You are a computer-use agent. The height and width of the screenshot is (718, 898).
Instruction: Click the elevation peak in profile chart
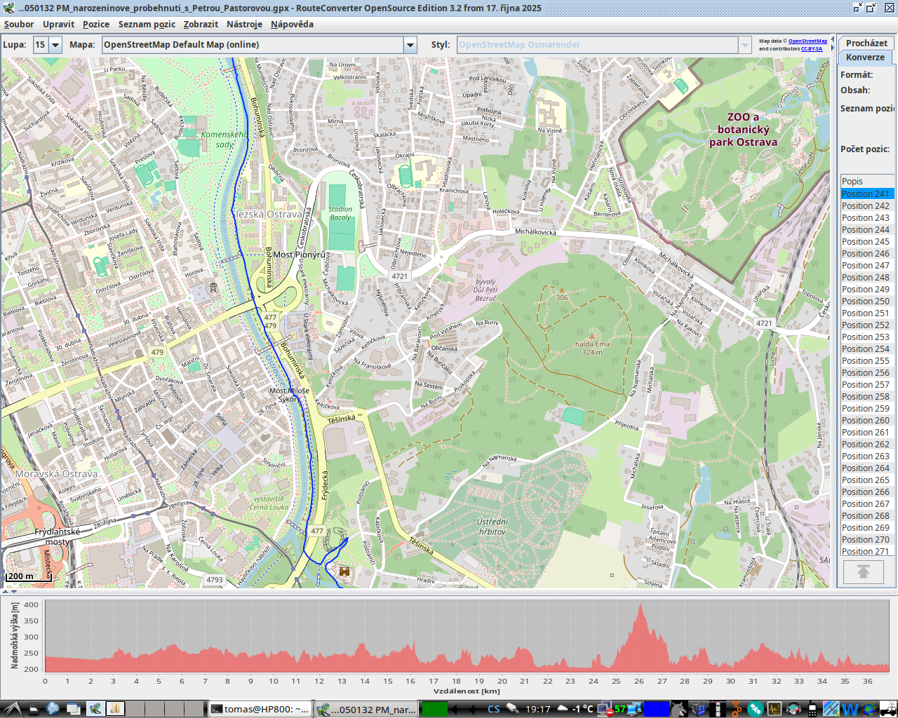(x=639, y=606)
